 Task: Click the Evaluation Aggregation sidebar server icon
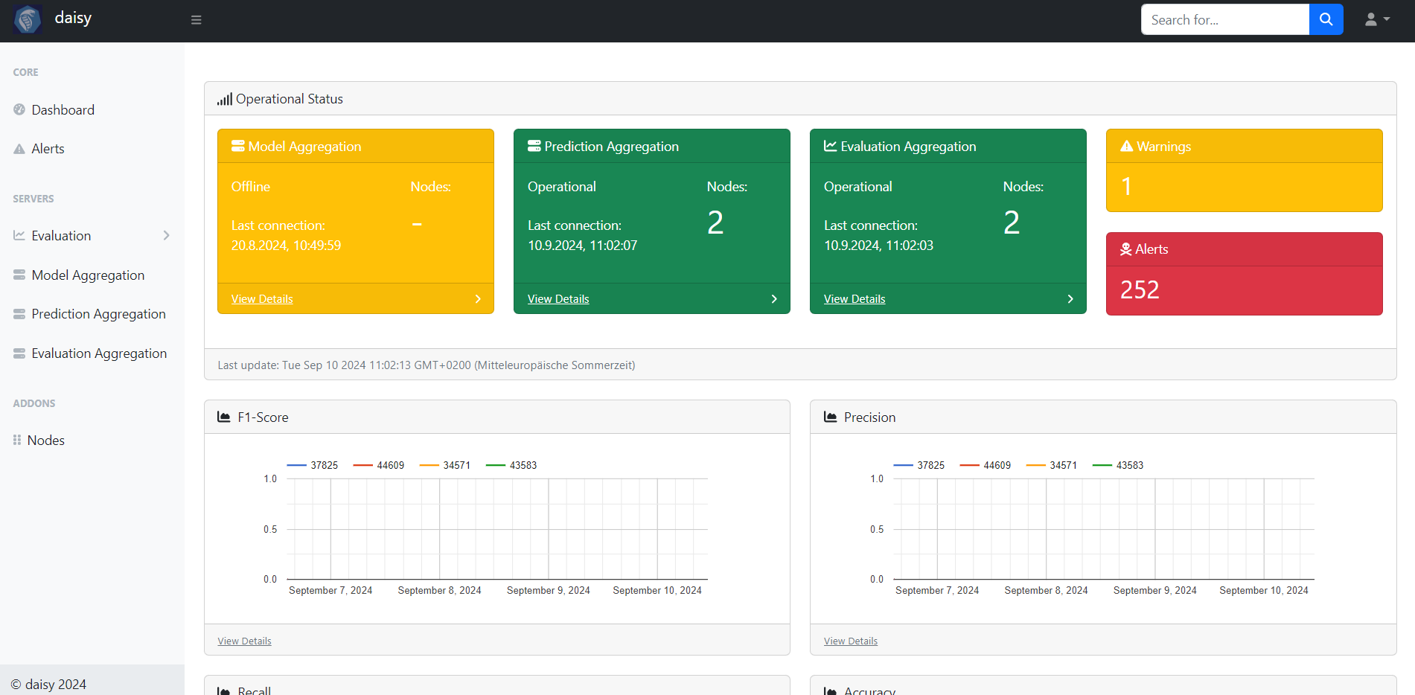pyautogui.click(x=19, y=353)
